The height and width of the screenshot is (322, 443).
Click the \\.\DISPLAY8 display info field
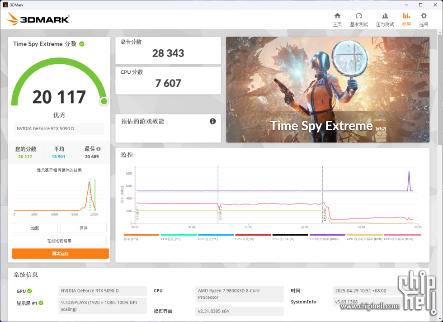[x=103, y=306]
